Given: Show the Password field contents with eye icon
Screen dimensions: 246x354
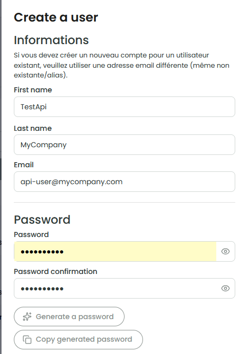Looking at the screenshot, I should [225, 251].
